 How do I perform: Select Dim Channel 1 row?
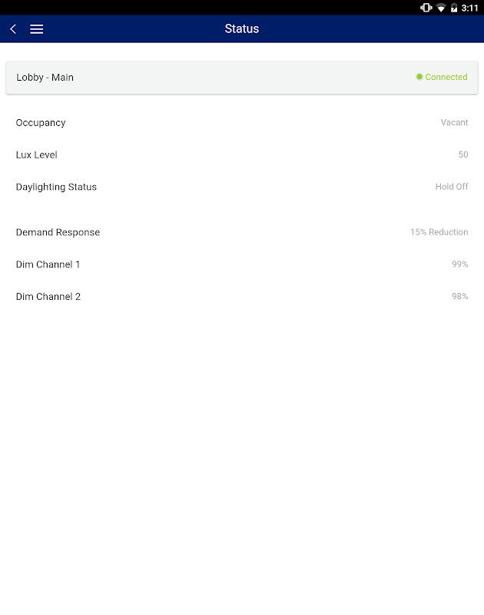pos(242,264)
